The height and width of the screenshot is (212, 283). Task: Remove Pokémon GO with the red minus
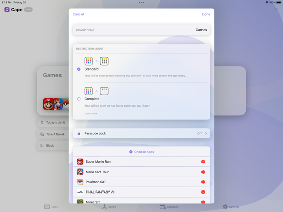(203, 182)
